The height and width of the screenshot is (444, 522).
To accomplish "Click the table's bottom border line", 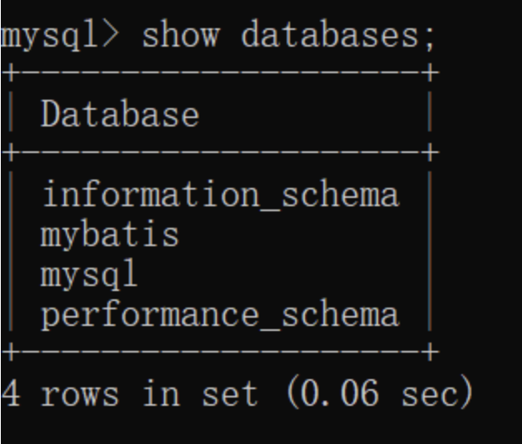I will (x=216, y=353).
